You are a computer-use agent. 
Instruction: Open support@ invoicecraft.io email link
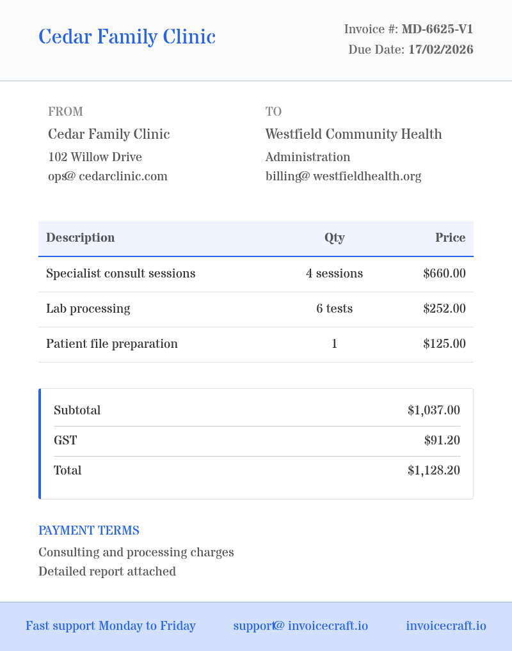(300, 626)
